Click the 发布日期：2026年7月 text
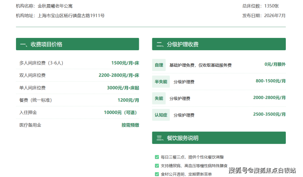303x177 pixels. pos(264,15)
